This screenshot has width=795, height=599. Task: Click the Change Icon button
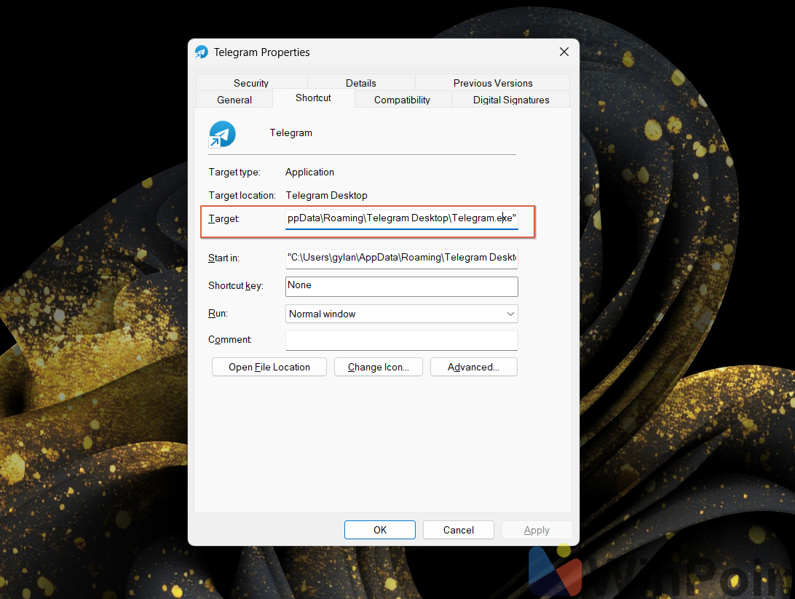379,367
